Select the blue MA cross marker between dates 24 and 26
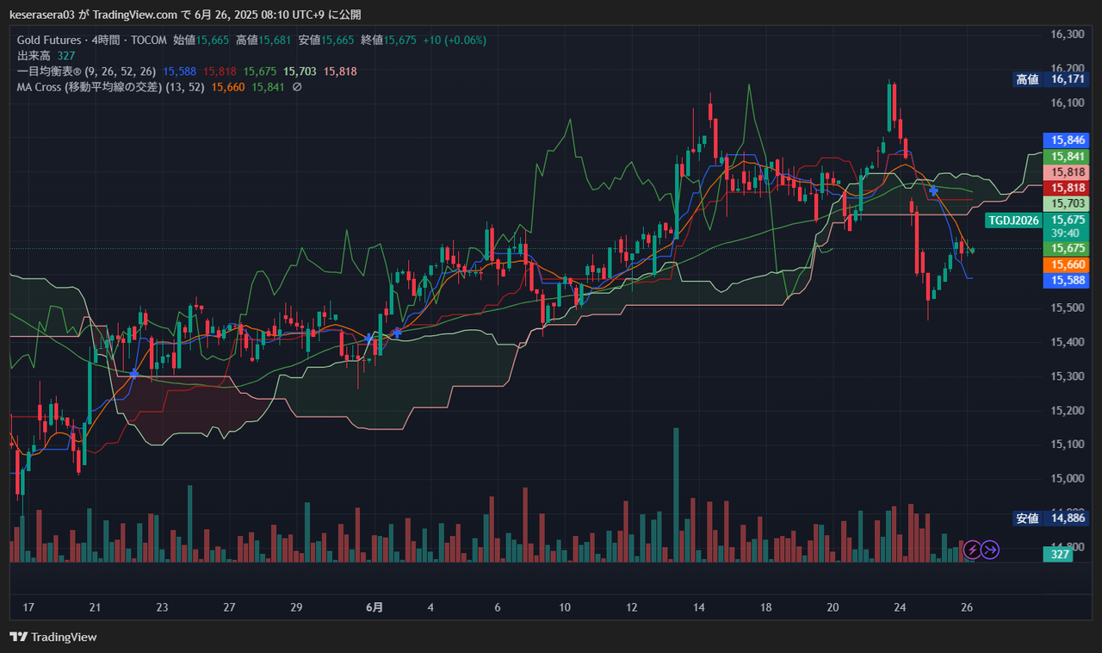The width and height of the screenshot is (1102, 653). (933, 190)
